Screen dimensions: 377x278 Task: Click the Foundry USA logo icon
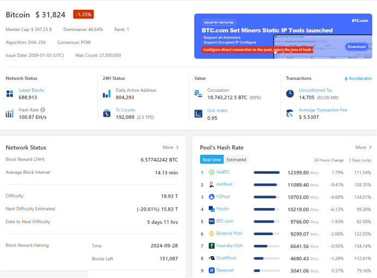click(212, 245)
